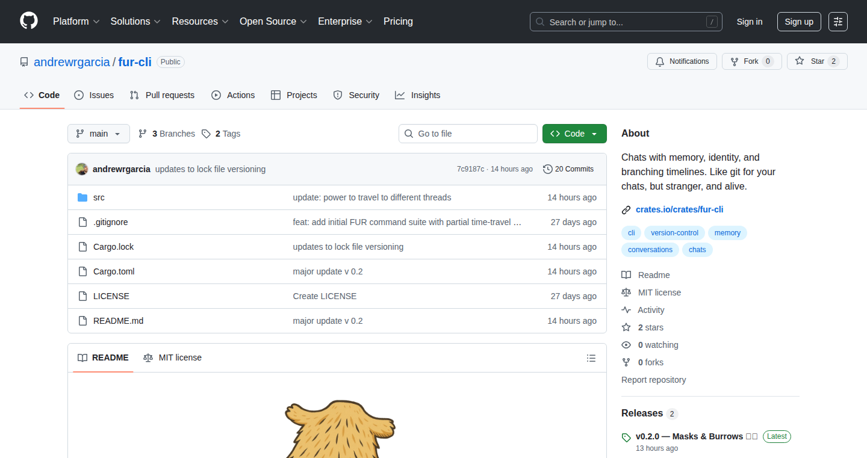Click the bell icon in Notifications button
The width and height of the screenshot is (867, 458).
[x=660, y=61]
